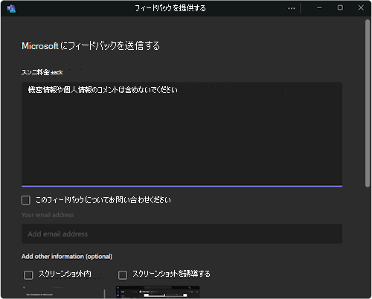Enable the first スクリーンショット内 checkbox

point(28,274)
